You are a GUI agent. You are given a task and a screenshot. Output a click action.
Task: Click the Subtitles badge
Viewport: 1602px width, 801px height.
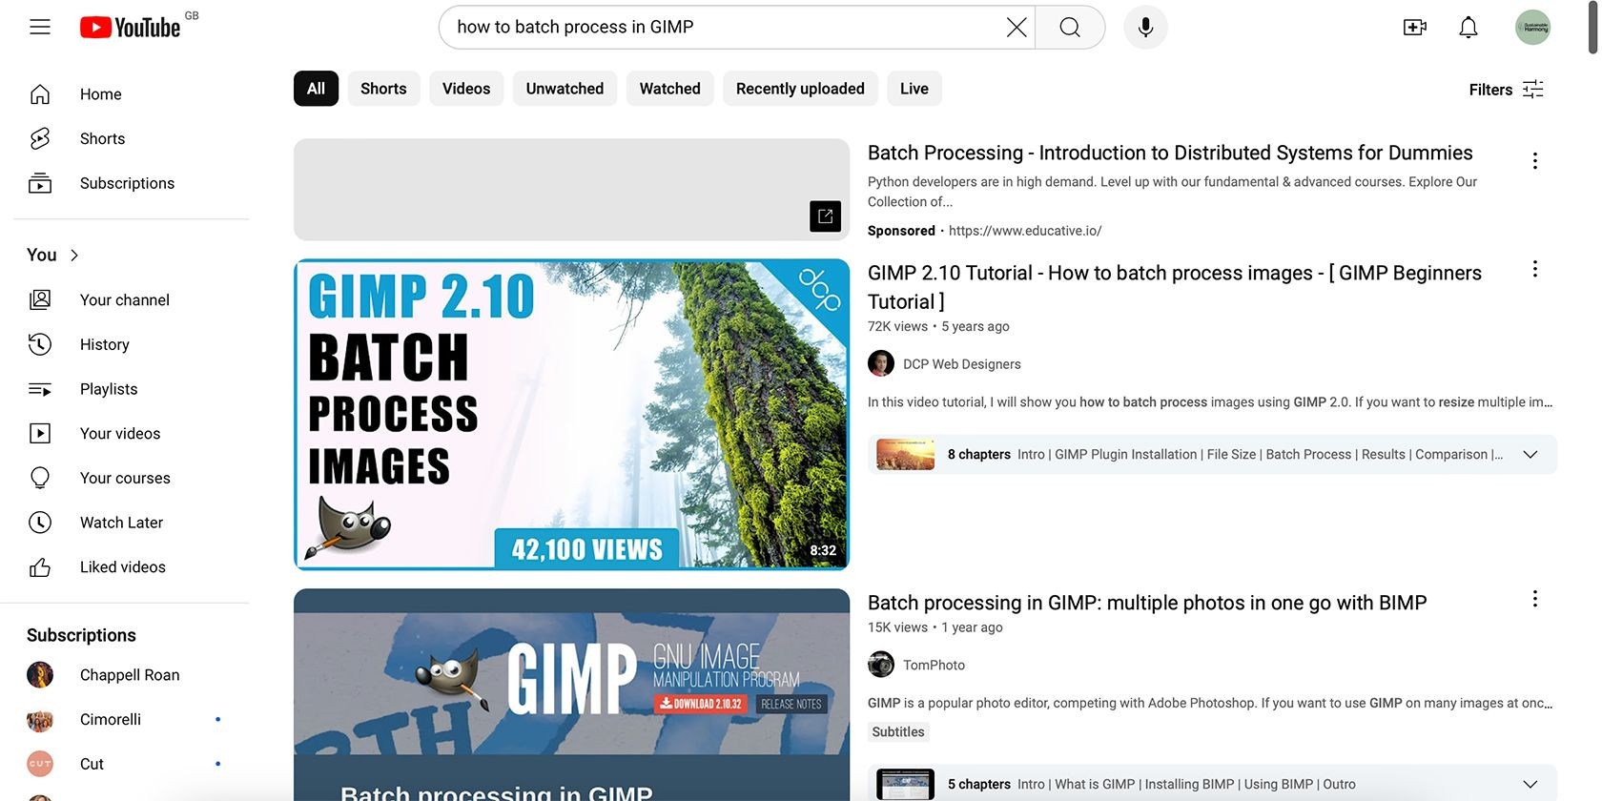[898, 732]
